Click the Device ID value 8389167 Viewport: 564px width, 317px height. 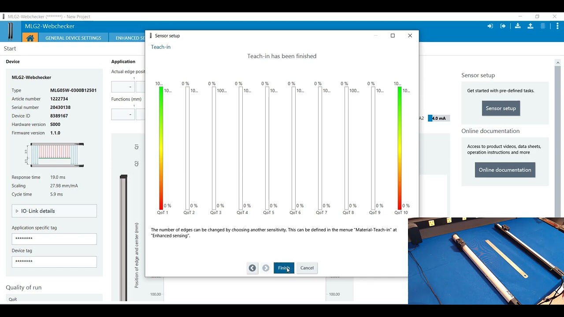(59, 116)
